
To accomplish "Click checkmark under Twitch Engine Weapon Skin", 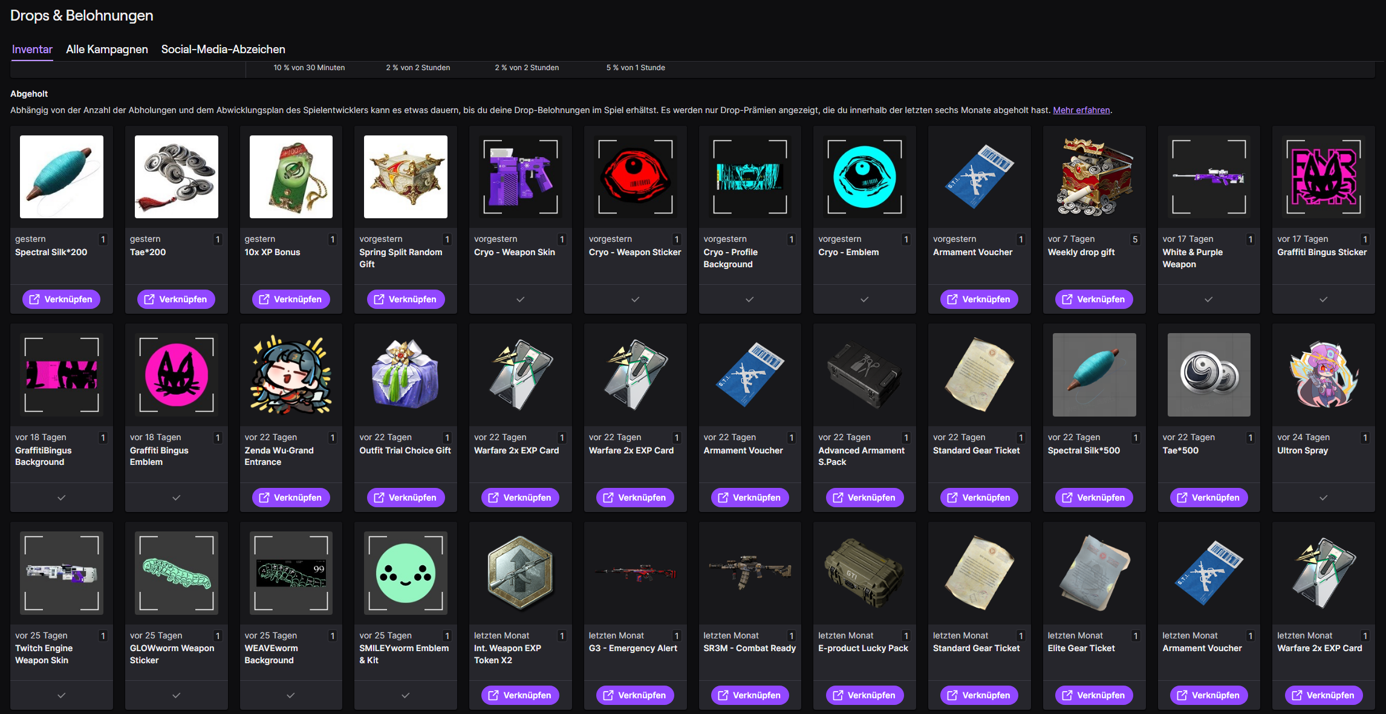I will point(61,695).
